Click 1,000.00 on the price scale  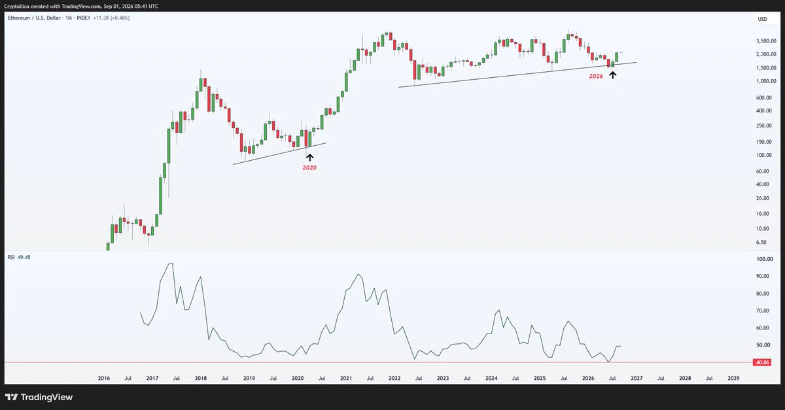pyautogui.click(x=765, y=82)
